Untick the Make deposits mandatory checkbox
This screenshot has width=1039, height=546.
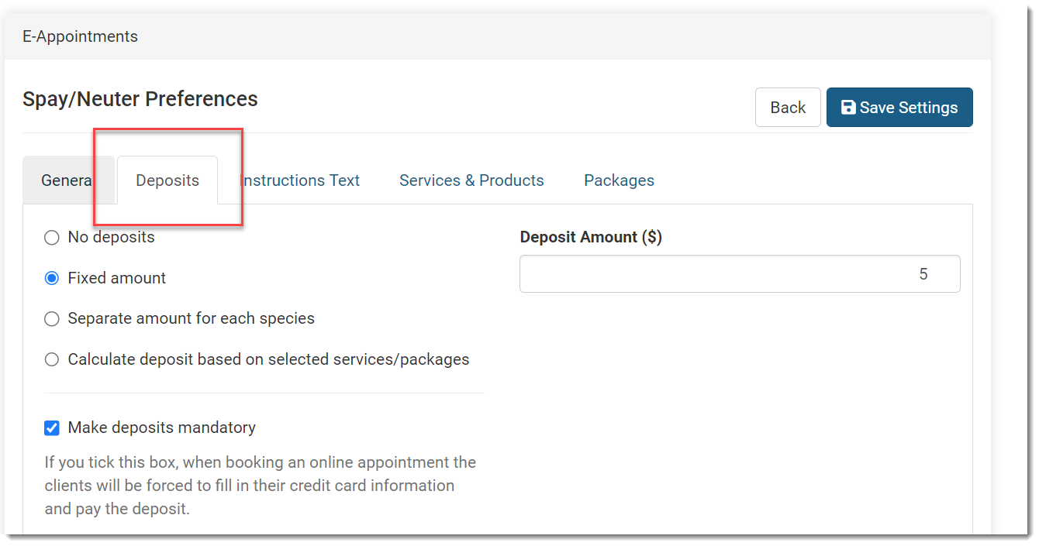coord(52,428)
